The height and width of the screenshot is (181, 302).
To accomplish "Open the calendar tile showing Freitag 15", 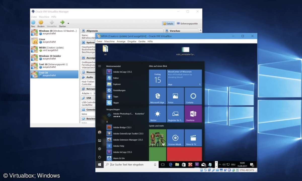I will click(158, 78).
